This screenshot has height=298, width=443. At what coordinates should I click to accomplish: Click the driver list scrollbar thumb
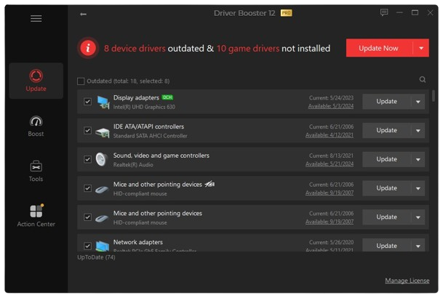point(434,96)
